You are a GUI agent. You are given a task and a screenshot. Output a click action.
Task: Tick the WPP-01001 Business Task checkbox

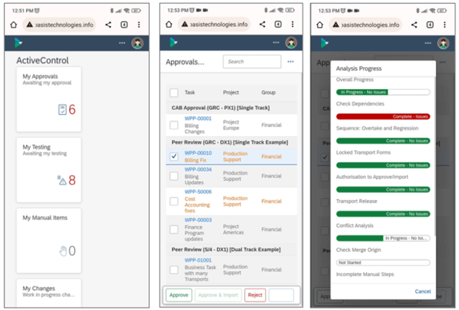174,270
